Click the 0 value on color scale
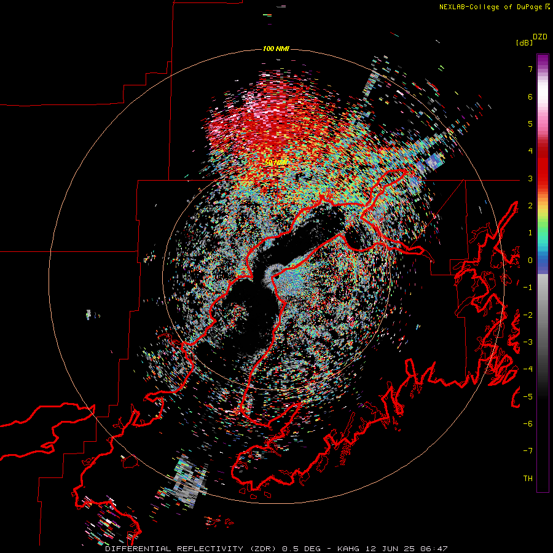553x553 pixels. 530,261
